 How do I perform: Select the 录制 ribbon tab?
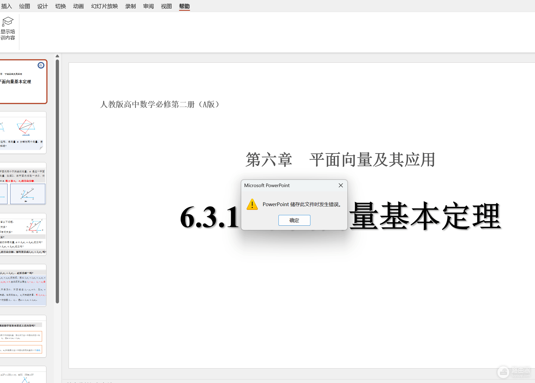pyautogui.click(x=130, y=6)
